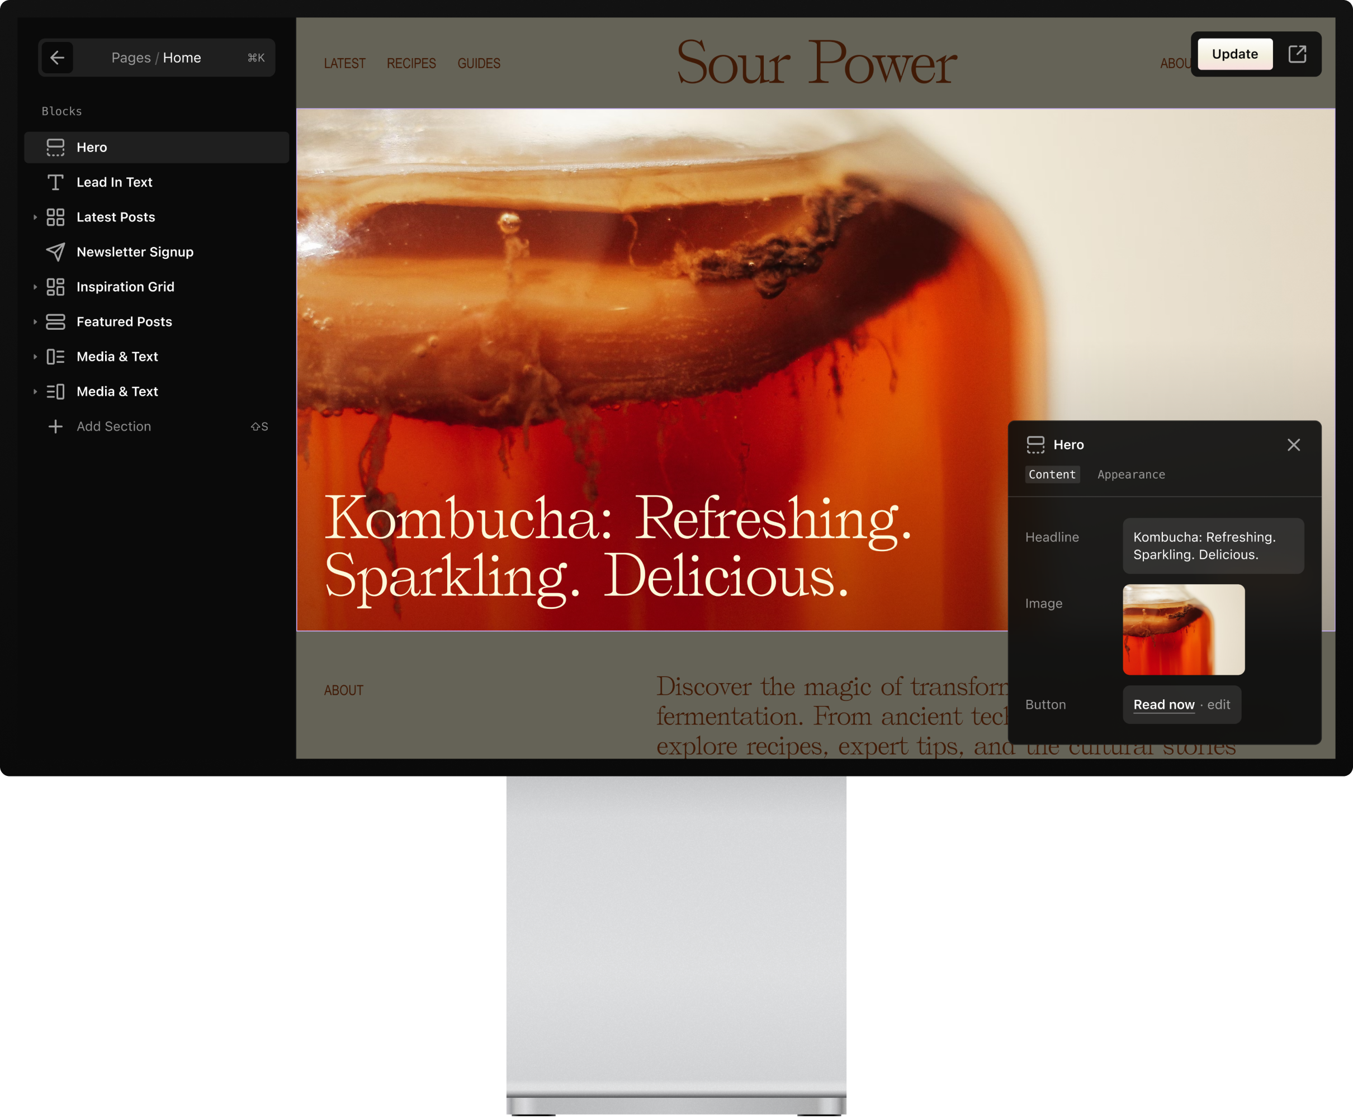Open the LATEST nav menu item
Viewport: 1353px width, 1118px height.
click(344, 64)
